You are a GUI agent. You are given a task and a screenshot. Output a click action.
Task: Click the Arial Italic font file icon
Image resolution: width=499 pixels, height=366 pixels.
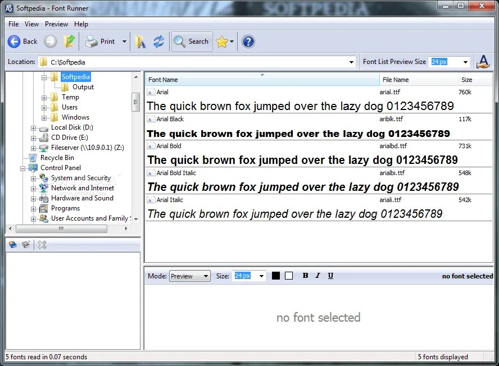point(151,200)
